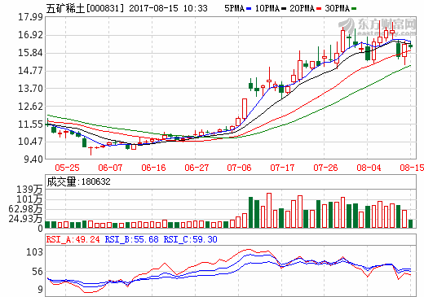
Task: Click price axis value 13.70
Action: (30, 89)
